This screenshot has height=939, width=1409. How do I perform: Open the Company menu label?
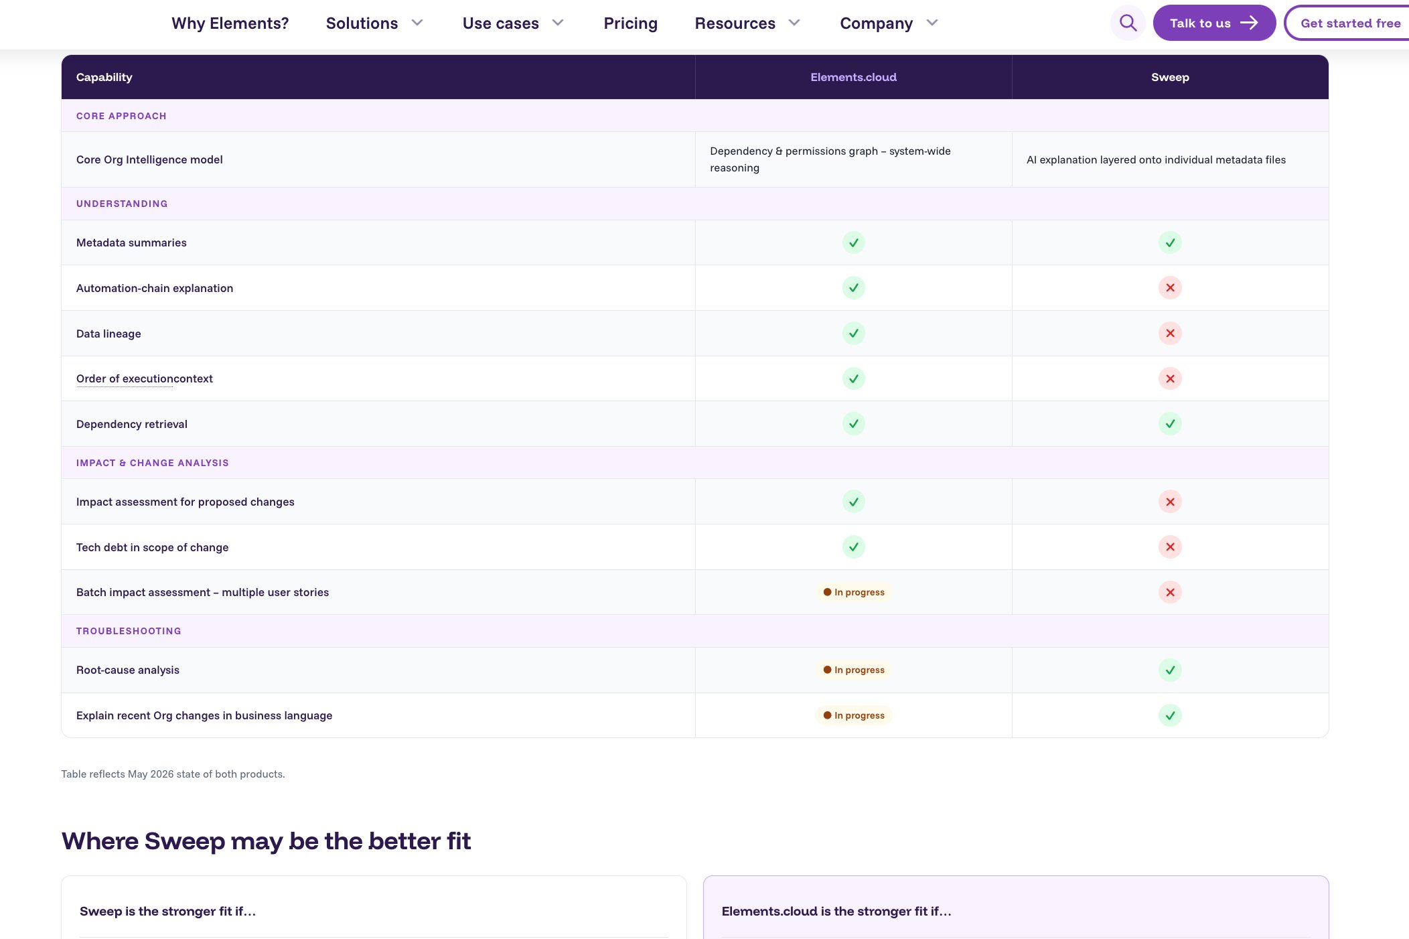(876, 23)
